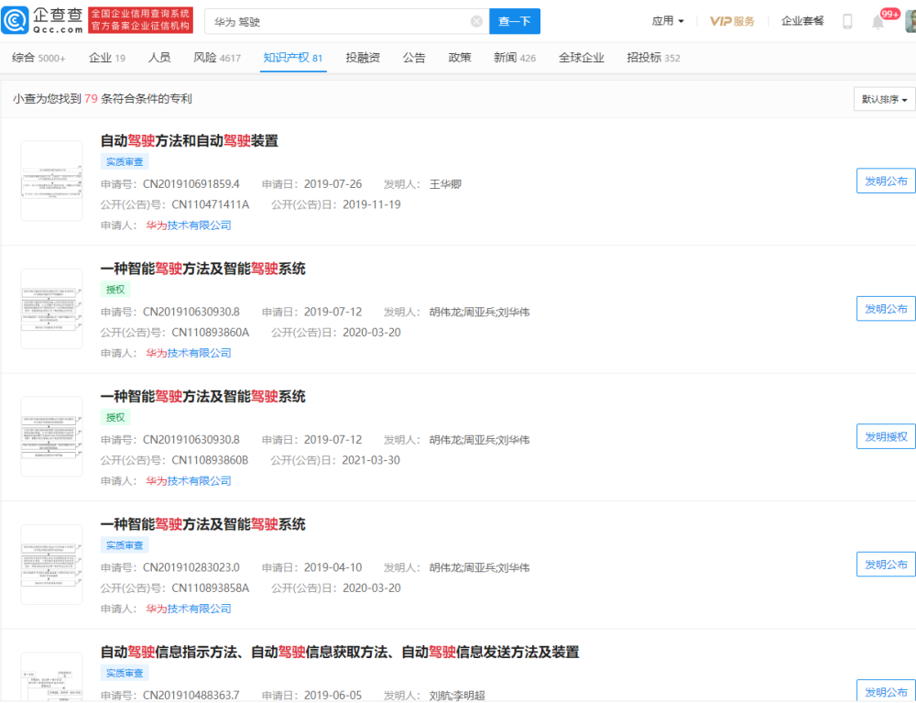Click the 授权 tag on CN110893860B
The height and width of the screenshot is (703, 916).
coord(115,418)
